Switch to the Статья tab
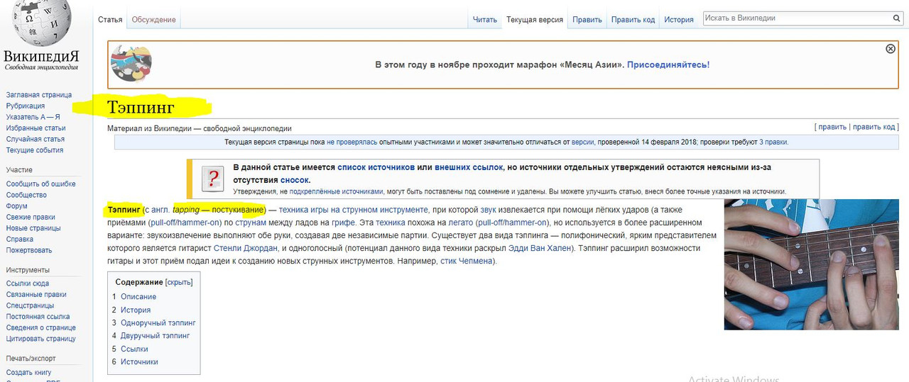This screenshot has width=909, height=382. tap(110, 20)
